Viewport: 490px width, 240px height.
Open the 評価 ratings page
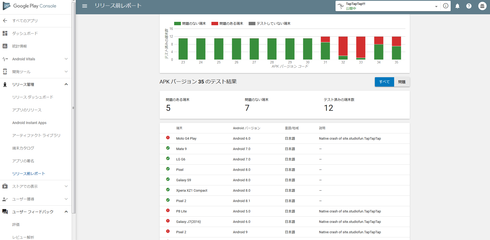tap(16, 225)
